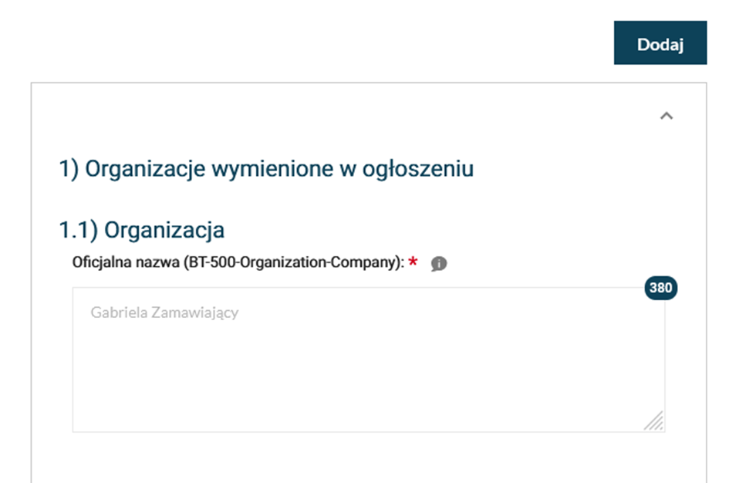Click the grey circular information icon
The width and height of the screenshot is (729, 483).
(x=439, y=264)
